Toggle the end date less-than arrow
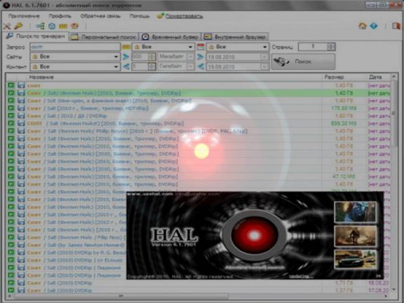 click(201, 67)
